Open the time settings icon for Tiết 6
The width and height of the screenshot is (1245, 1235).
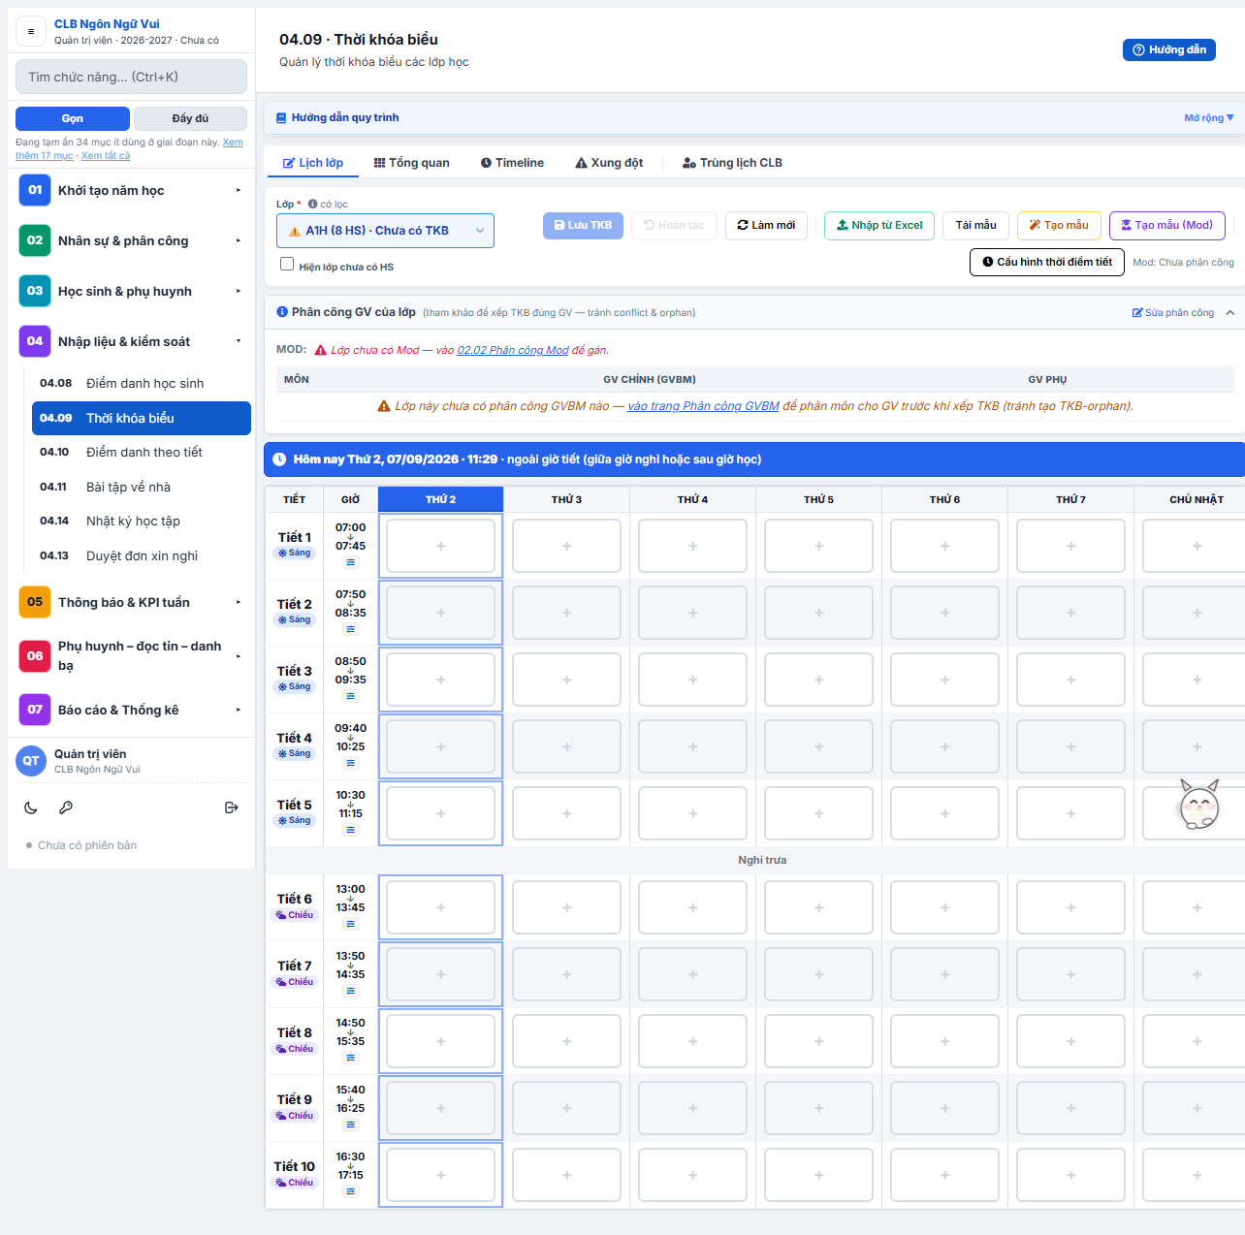351,924
